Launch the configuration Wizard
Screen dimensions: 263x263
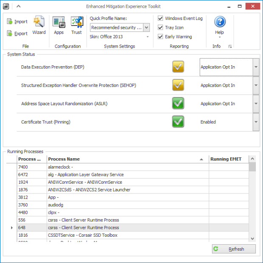pyautogui.click(x=39, y=25)
